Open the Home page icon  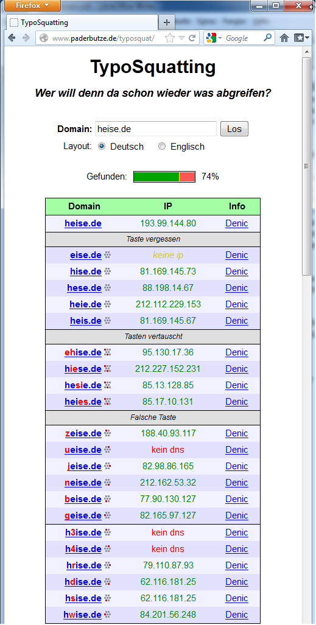point(284,38)
